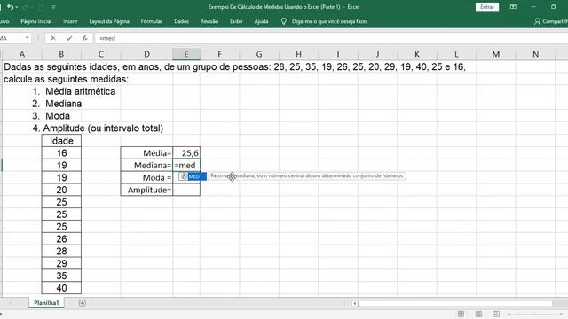
Task: Select column C header
Action: tap(100, 54)
